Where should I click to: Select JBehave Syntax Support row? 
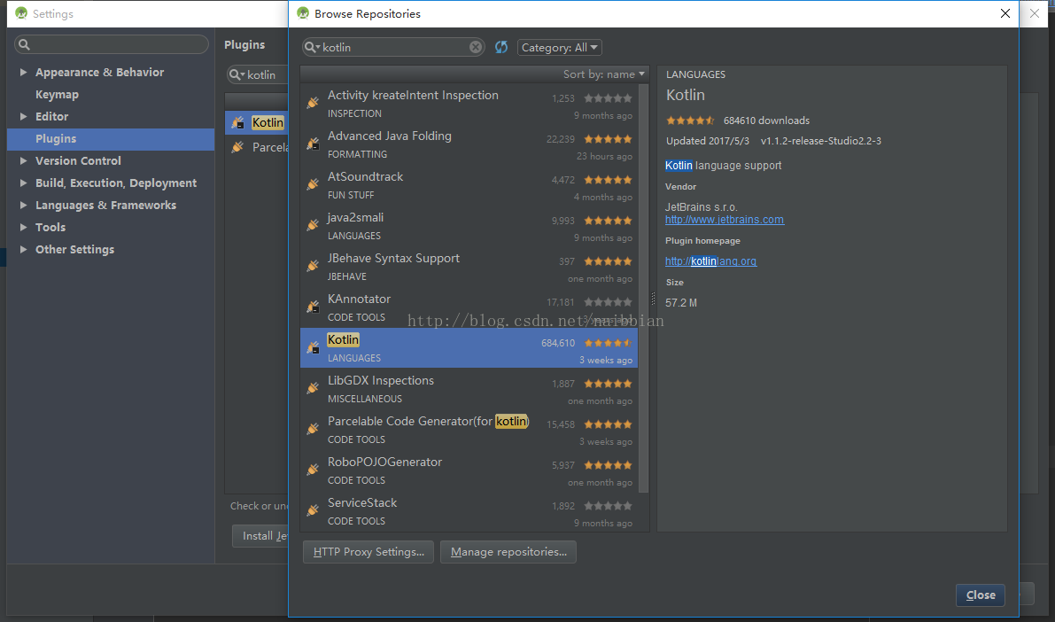click(469, 267)
